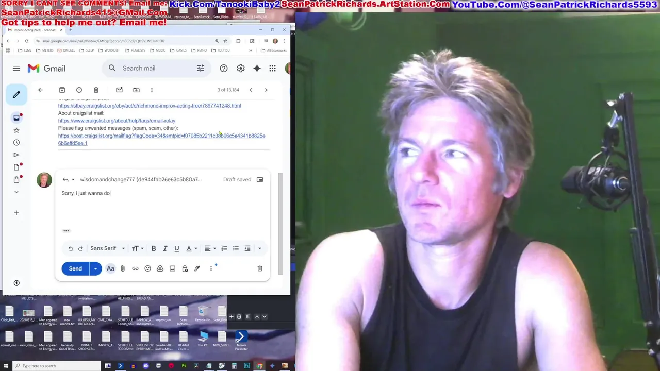Viewport: 660px width, 371px height.
Task: Open the craigslist mailflag link
Action: coord(161,139)
